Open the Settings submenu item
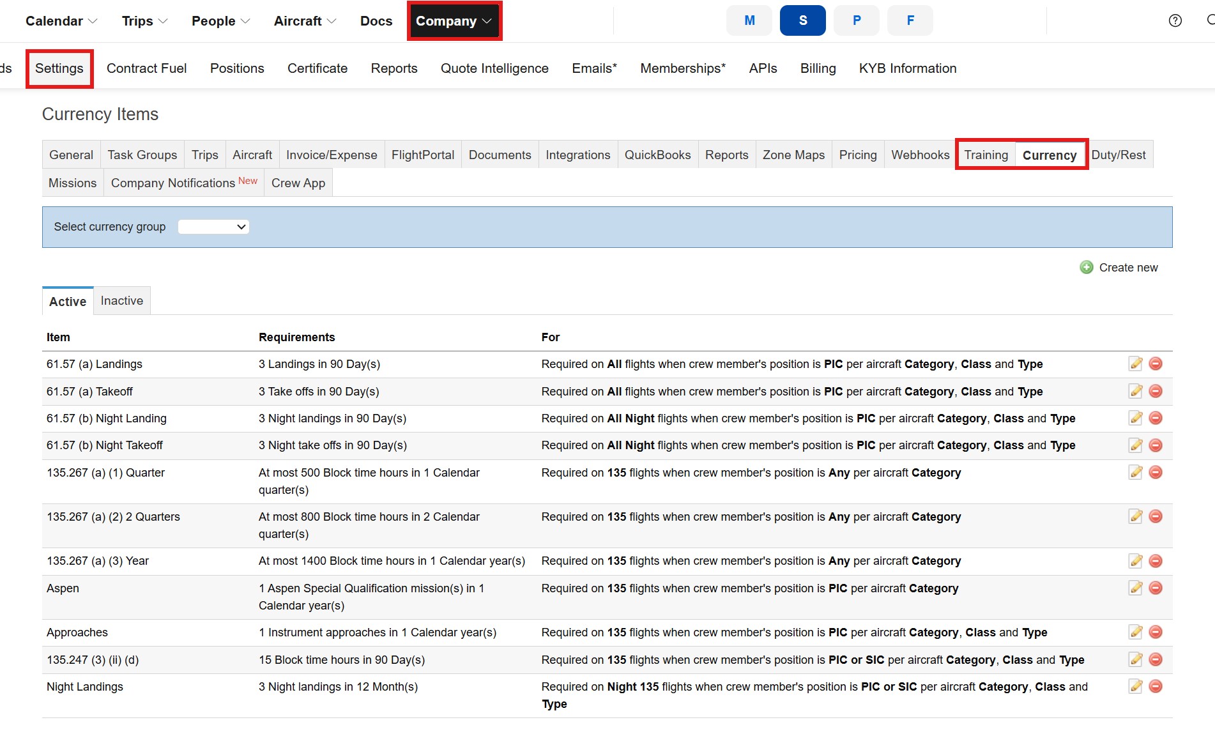This screenshot has width=1215, height=736. tap(59, 68)
